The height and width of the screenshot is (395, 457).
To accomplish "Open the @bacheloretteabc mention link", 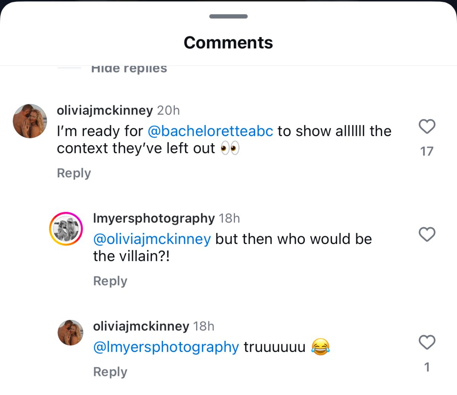I will (x=210, y=131).
